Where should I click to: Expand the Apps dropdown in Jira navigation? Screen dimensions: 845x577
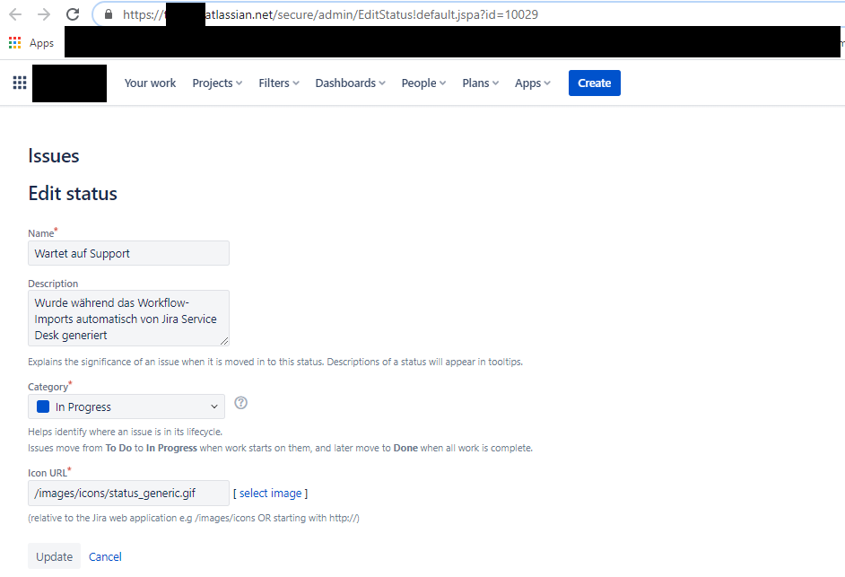pyautogui.click(x=533, y=83)
